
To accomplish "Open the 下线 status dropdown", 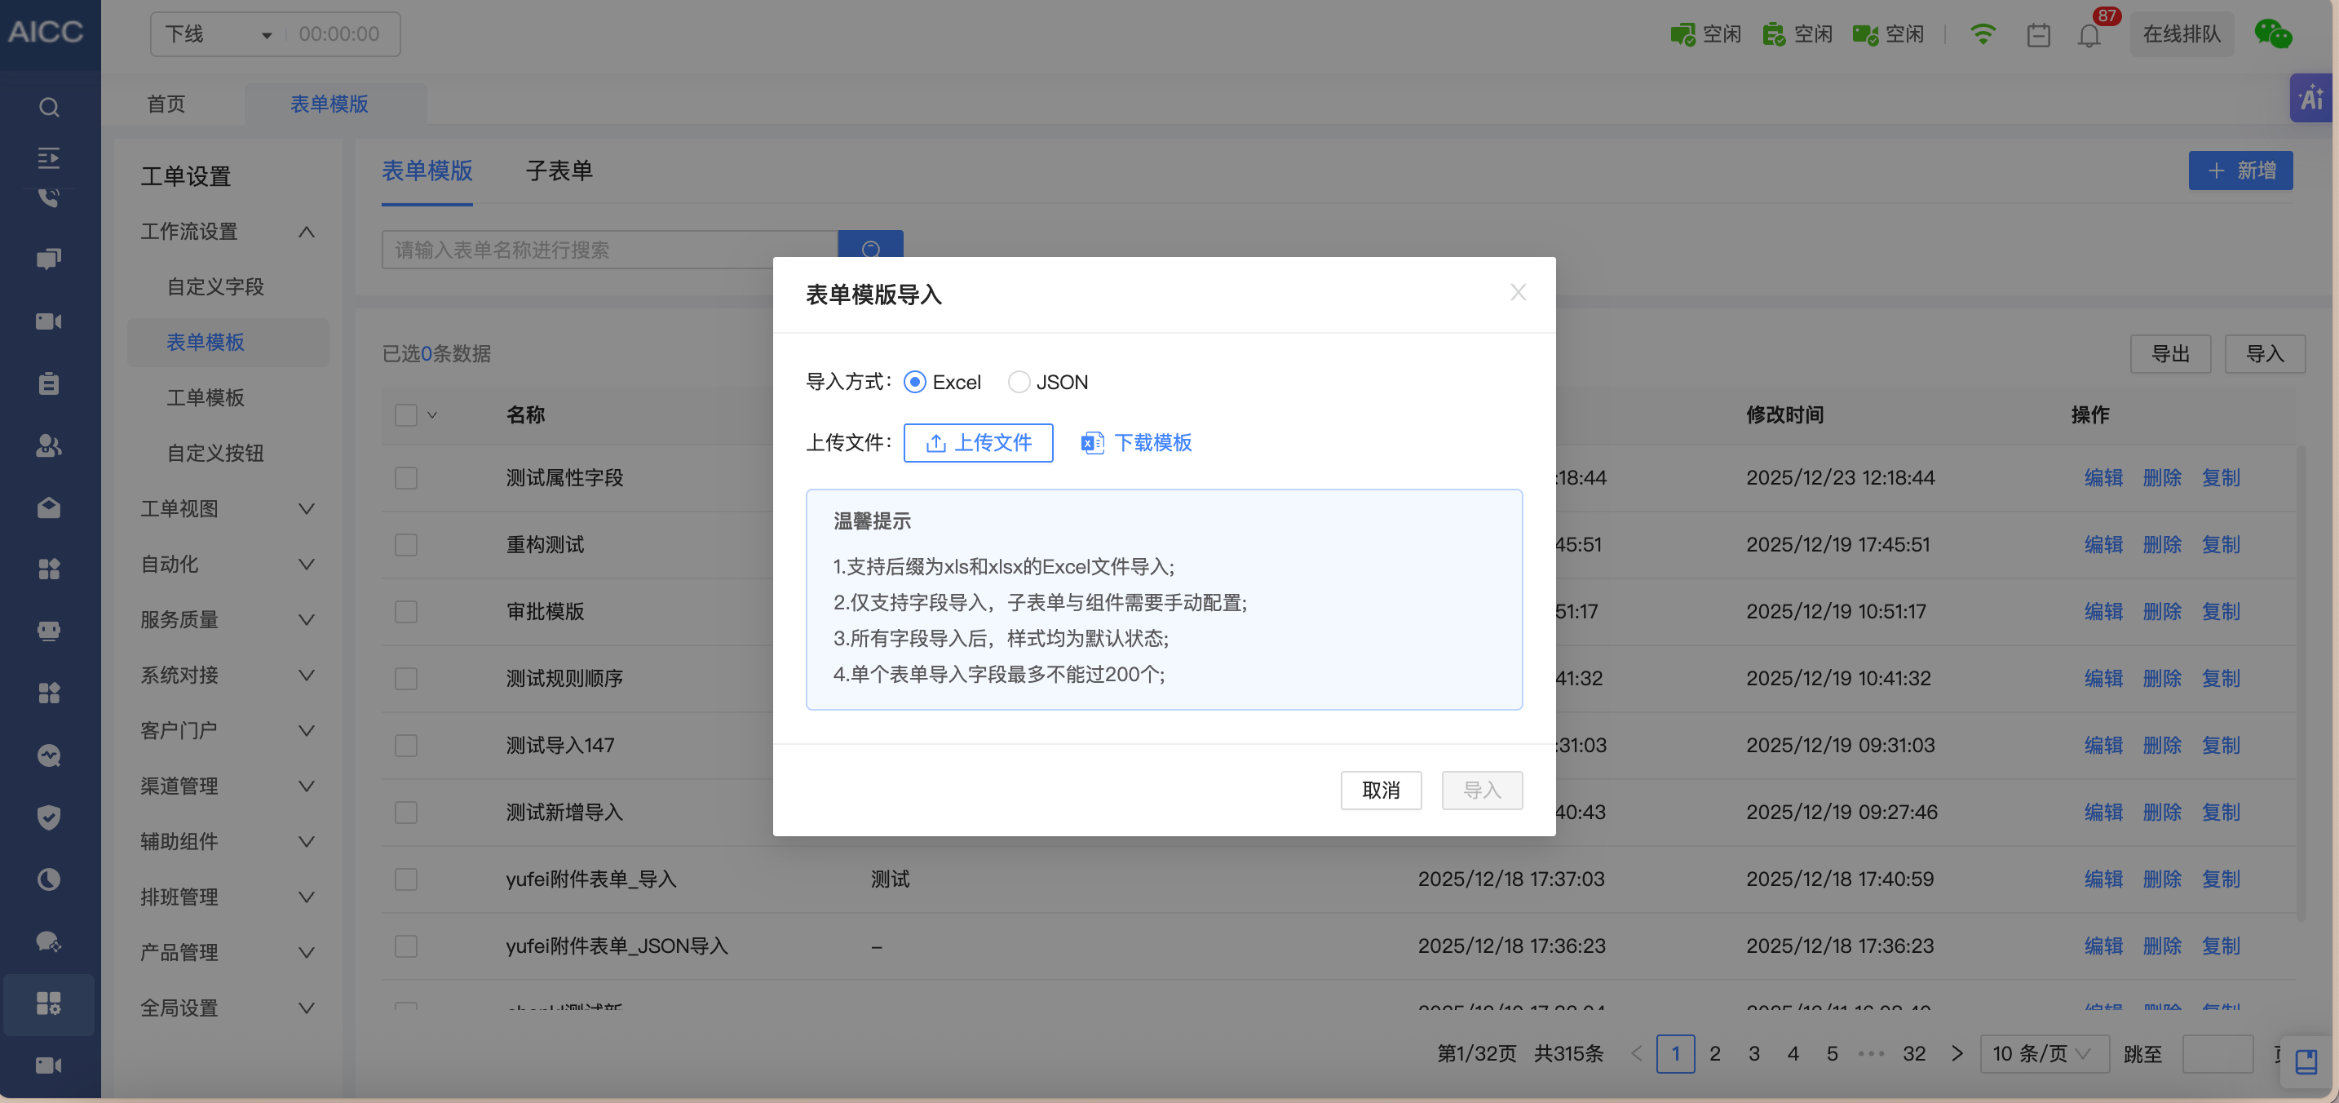I will [218, 34].
